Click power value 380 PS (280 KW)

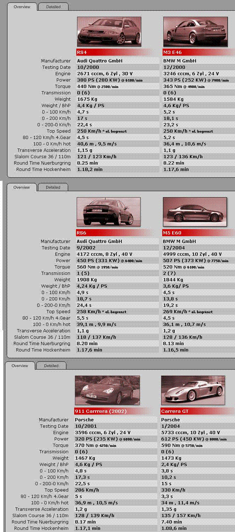pyautogui.click(x=110, y=80)
